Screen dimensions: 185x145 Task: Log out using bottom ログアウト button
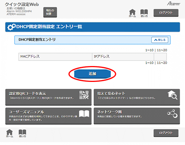[x=166, y=133]
